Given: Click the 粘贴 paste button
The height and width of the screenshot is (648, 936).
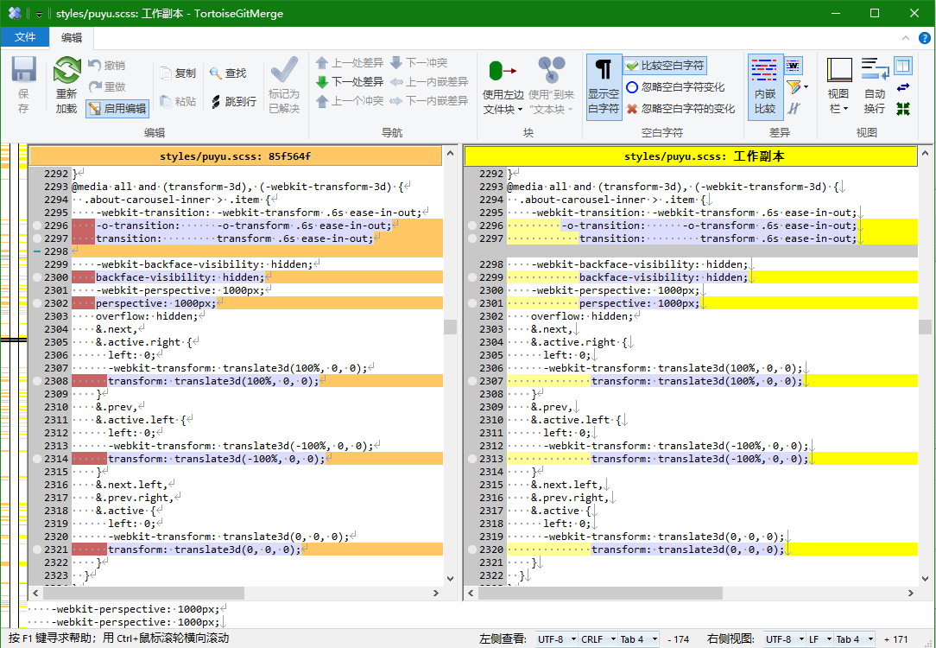Looking at the screenshot, I should point(178,101).
